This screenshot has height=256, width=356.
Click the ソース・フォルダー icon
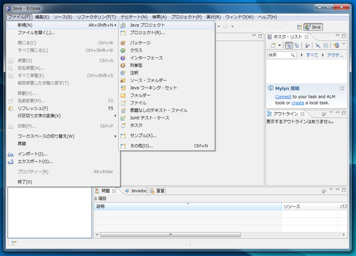click(123, 81)
